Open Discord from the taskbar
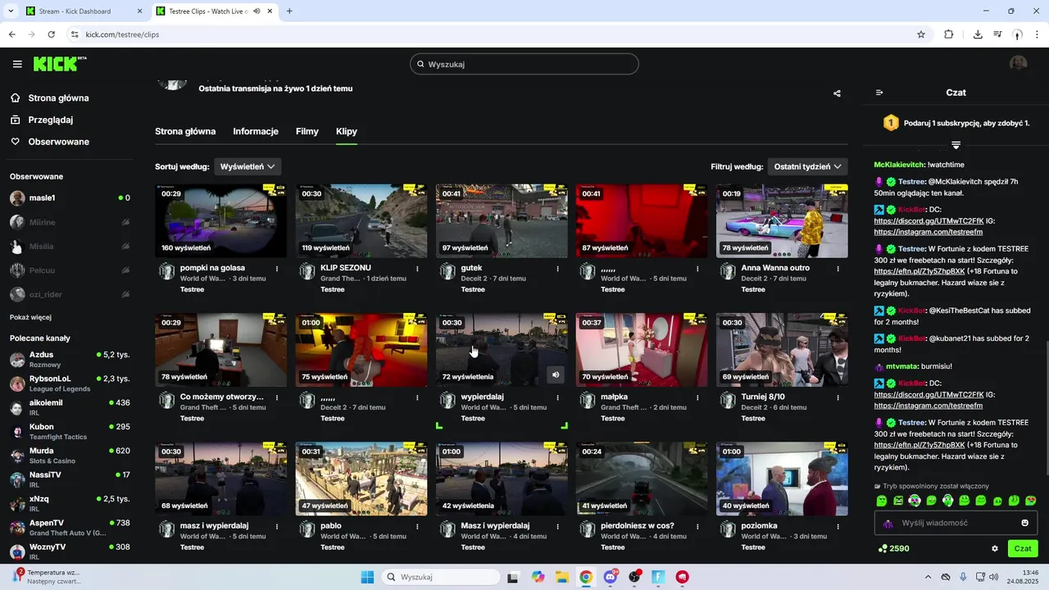Image resolution: width=1049 pixels, height=590 pixels. (x=611, y=577)
